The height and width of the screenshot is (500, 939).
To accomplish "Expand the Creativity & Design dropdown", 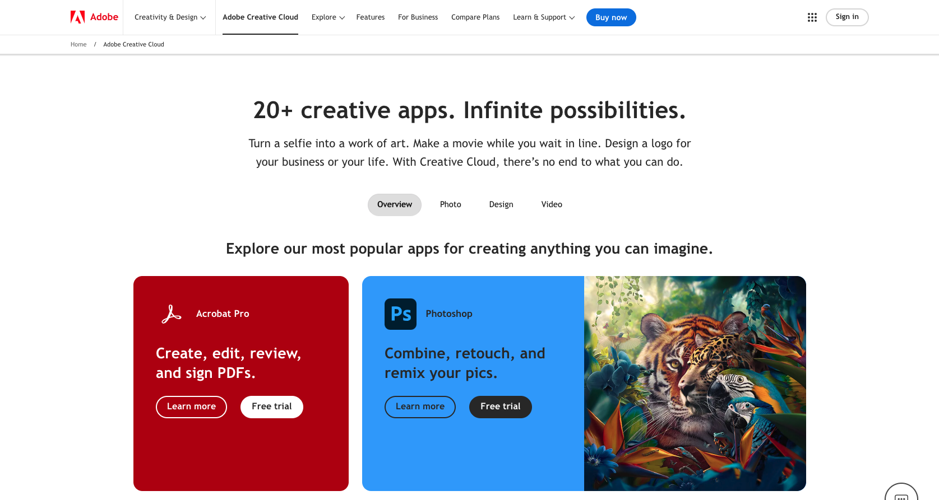I will click(x=170, y=17).
